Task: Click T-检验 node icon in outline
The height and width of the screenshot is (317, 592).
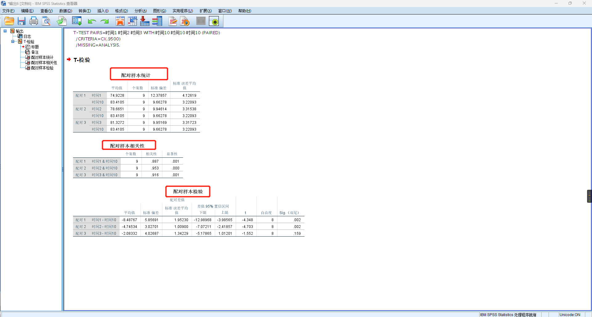Action: [x=20, y=41]
